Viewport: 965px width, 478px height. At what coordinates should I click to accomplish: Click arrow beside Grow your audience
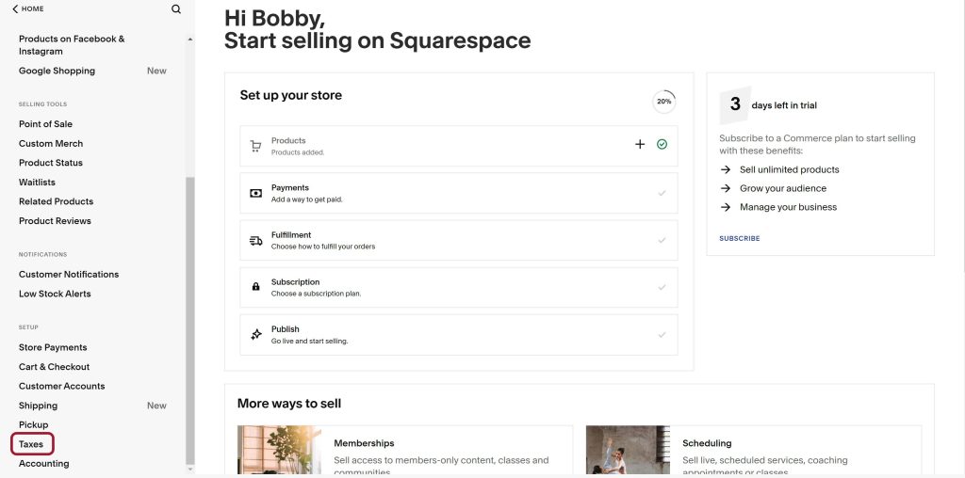tap(727, 188)
